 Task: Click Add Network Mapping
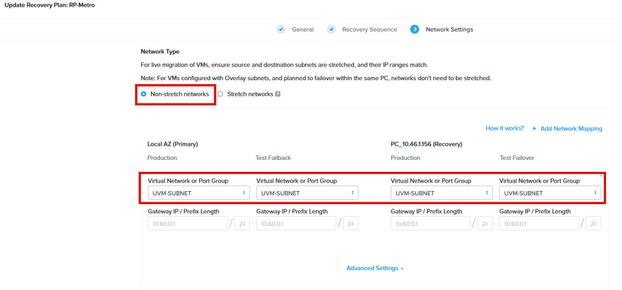(x=571, y=128)
